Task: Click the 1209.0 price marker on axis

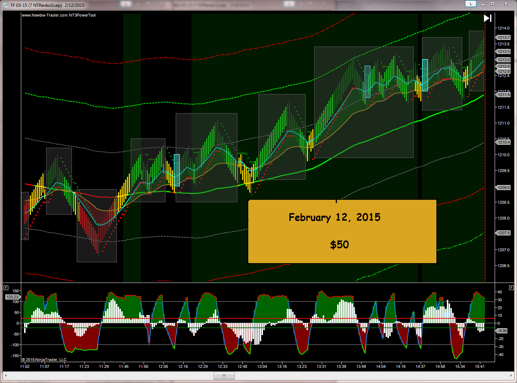Action: 504,188
